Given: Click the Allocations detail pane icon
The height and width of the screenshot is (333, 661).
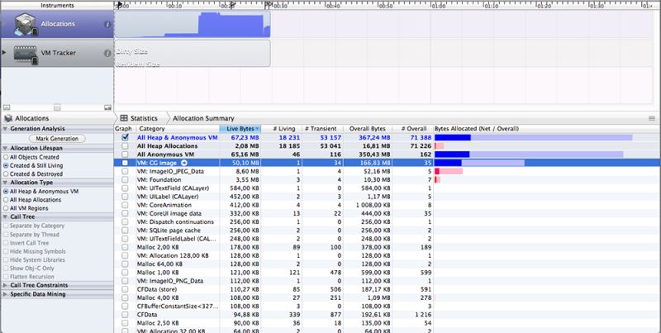Looking at the screenshot, I should pos(8,118).
